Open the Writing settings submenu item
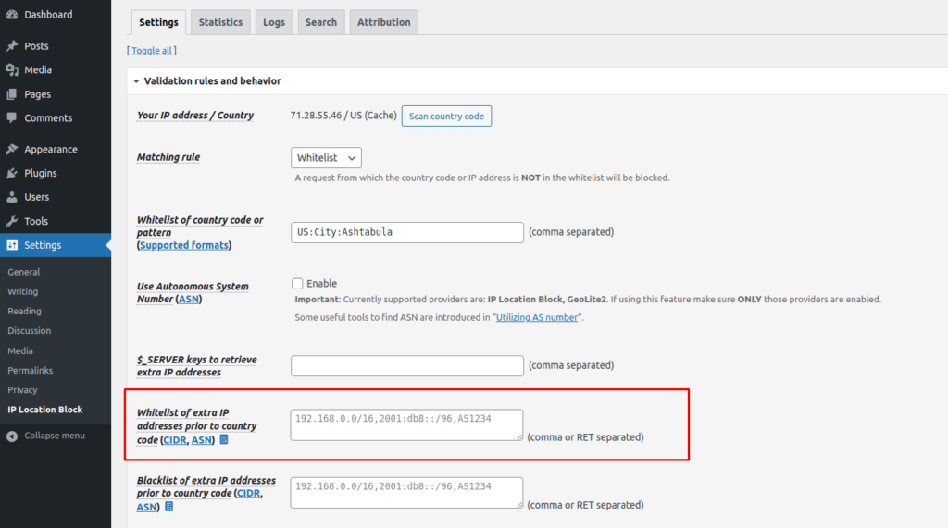Image resolution: width=948 pixels, height=528 pixels. coord(22,291)
